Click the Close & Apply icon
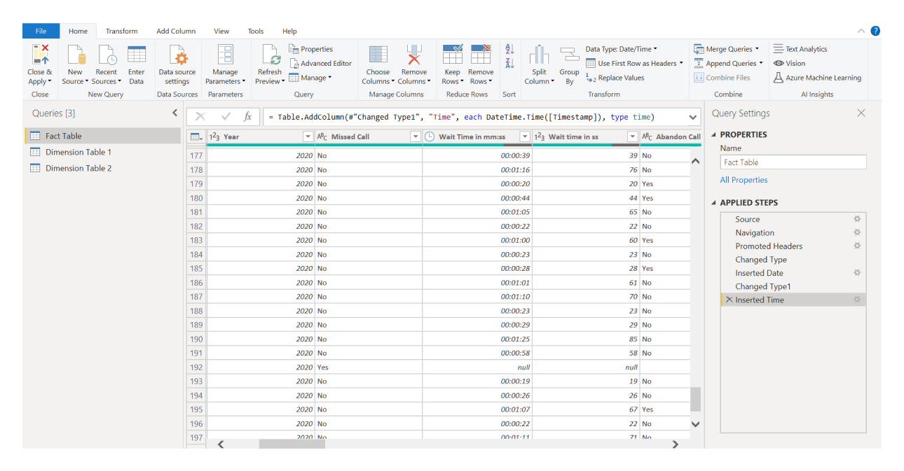Viewport: 904px width, 471px height. (40, 55)
